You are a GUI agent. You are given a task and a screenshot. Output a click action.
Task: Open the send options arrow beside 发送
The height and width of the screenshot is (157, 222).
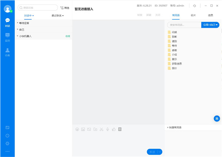pyautogui.click(x=160, y=152)
